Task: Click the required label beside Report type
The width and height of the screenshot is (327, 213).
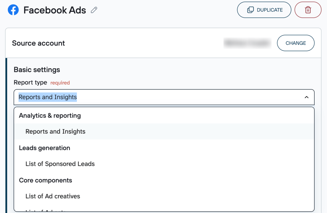Action: [x=60, y=83]
